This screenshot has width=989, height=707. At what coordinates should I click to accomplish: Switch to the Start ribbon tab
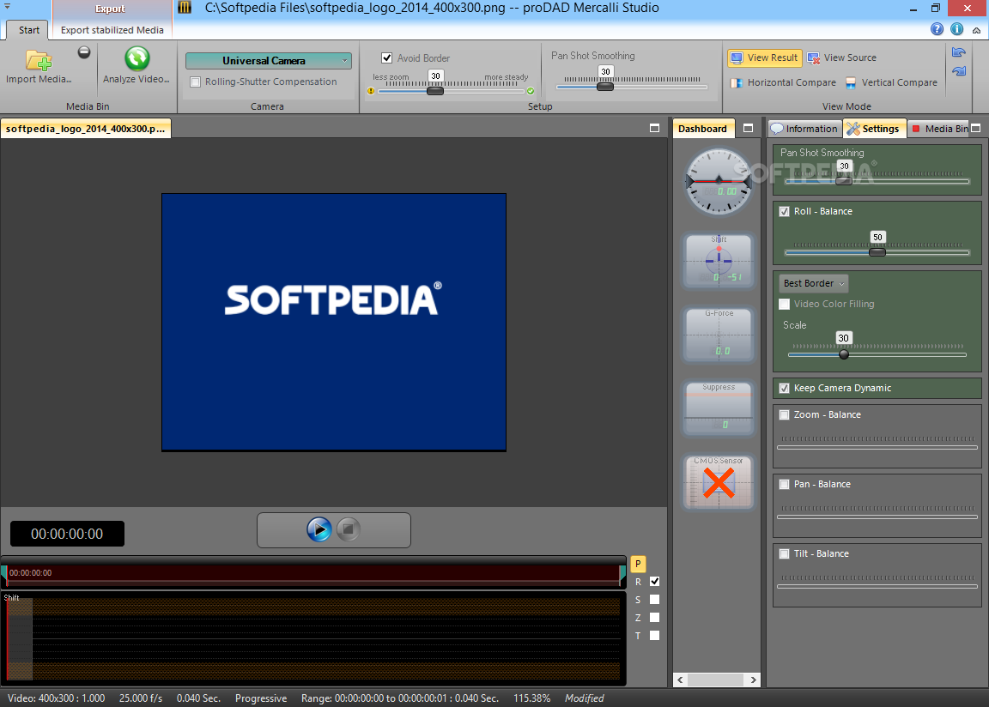[x=28, y=30]
